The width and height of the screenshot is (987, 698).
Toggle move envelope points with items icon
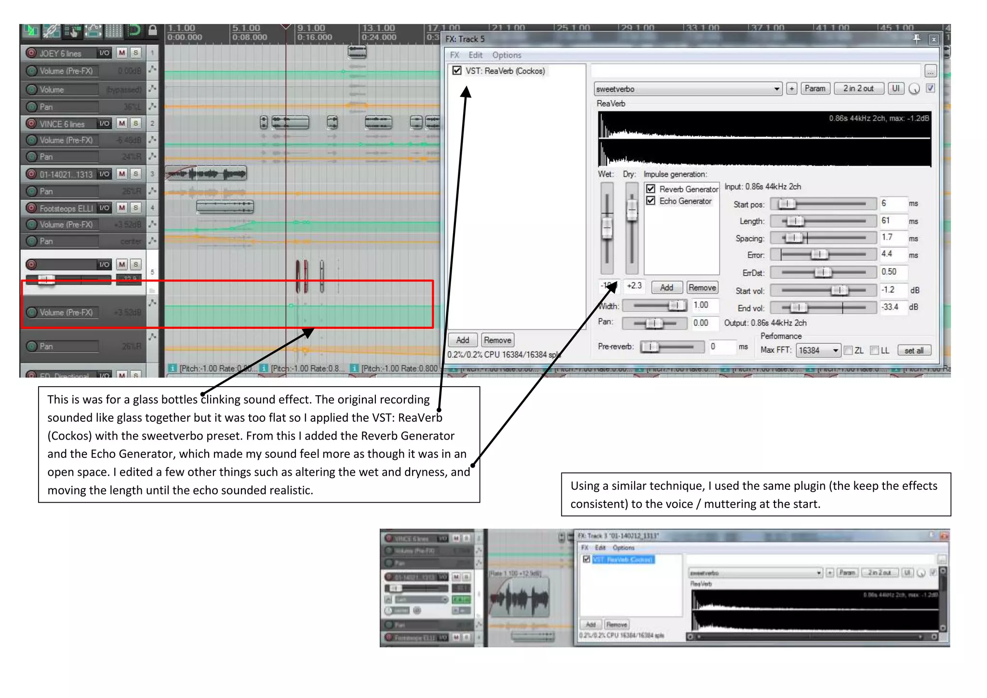pos(93,31)
